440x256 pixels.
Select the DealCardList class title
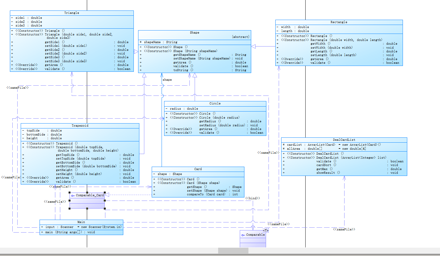coord(344,140)
